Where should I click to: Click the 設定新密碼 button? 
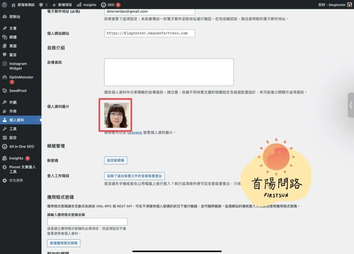pos(115,160)
